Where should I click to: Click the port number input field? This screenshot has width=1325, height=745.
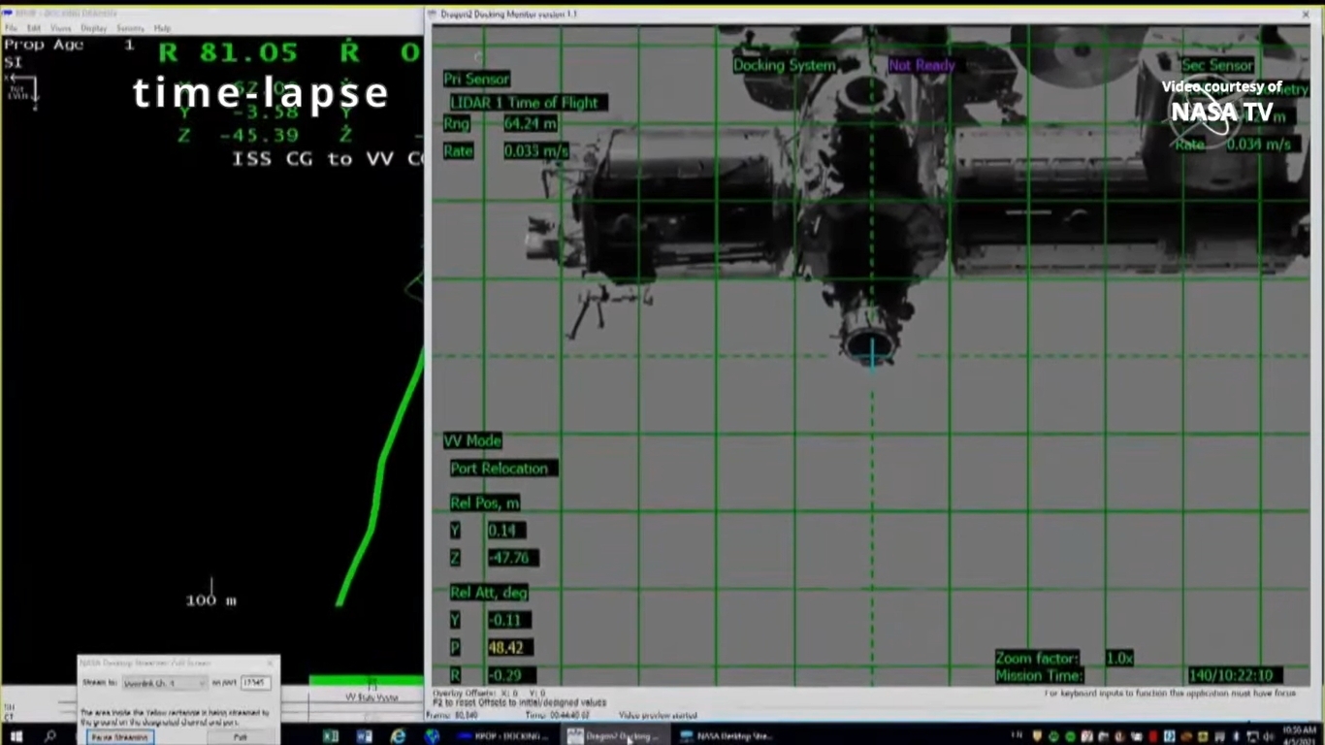pyautogui.click(x=255, y=683)
